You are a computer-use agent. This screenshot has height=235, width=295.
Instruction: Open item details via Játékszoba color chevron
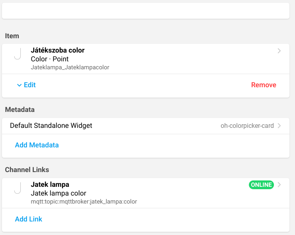tap(279, 51)
